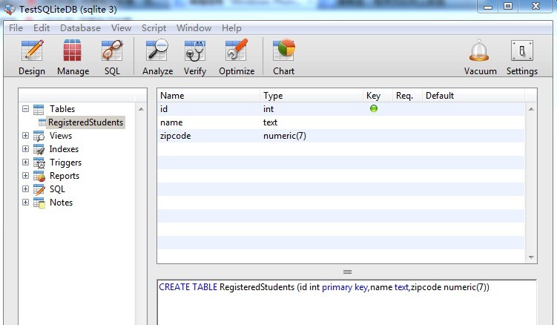This screenshot has width=557, height=325.
Task: Click the tree panel scroll up arrow
Action: (141, 109)
